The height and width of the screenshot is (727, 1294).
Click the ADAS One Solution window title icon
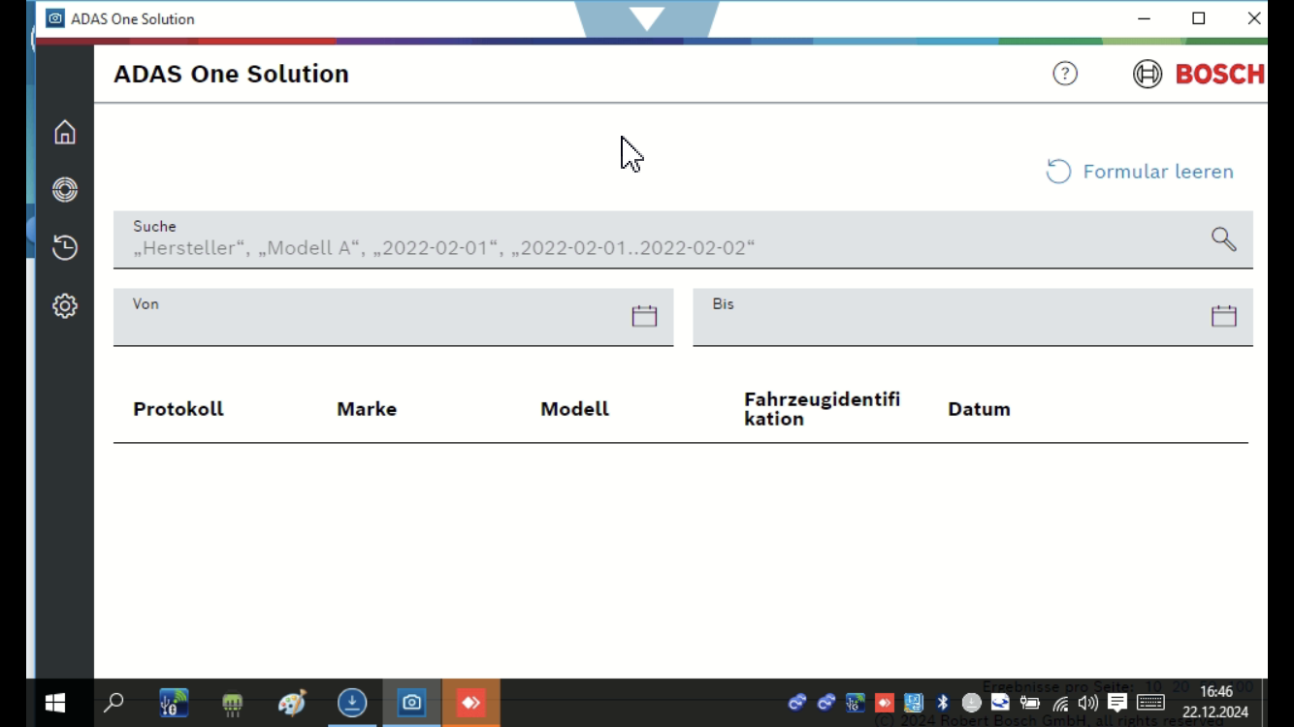[55, 18]
